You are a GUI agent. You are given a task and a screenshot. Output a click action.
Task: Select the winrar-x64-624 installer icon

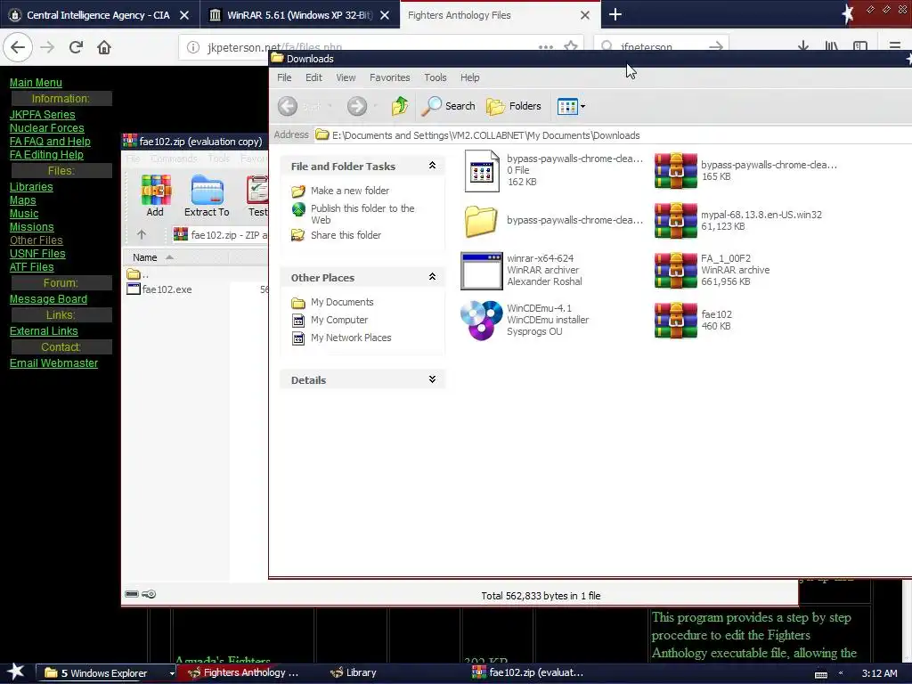point(482,271)
